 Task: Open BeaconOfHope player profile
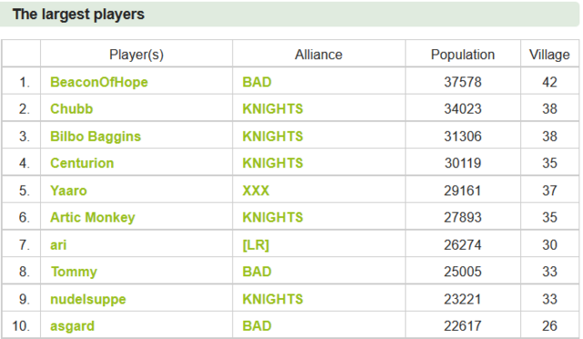point(99,82)
